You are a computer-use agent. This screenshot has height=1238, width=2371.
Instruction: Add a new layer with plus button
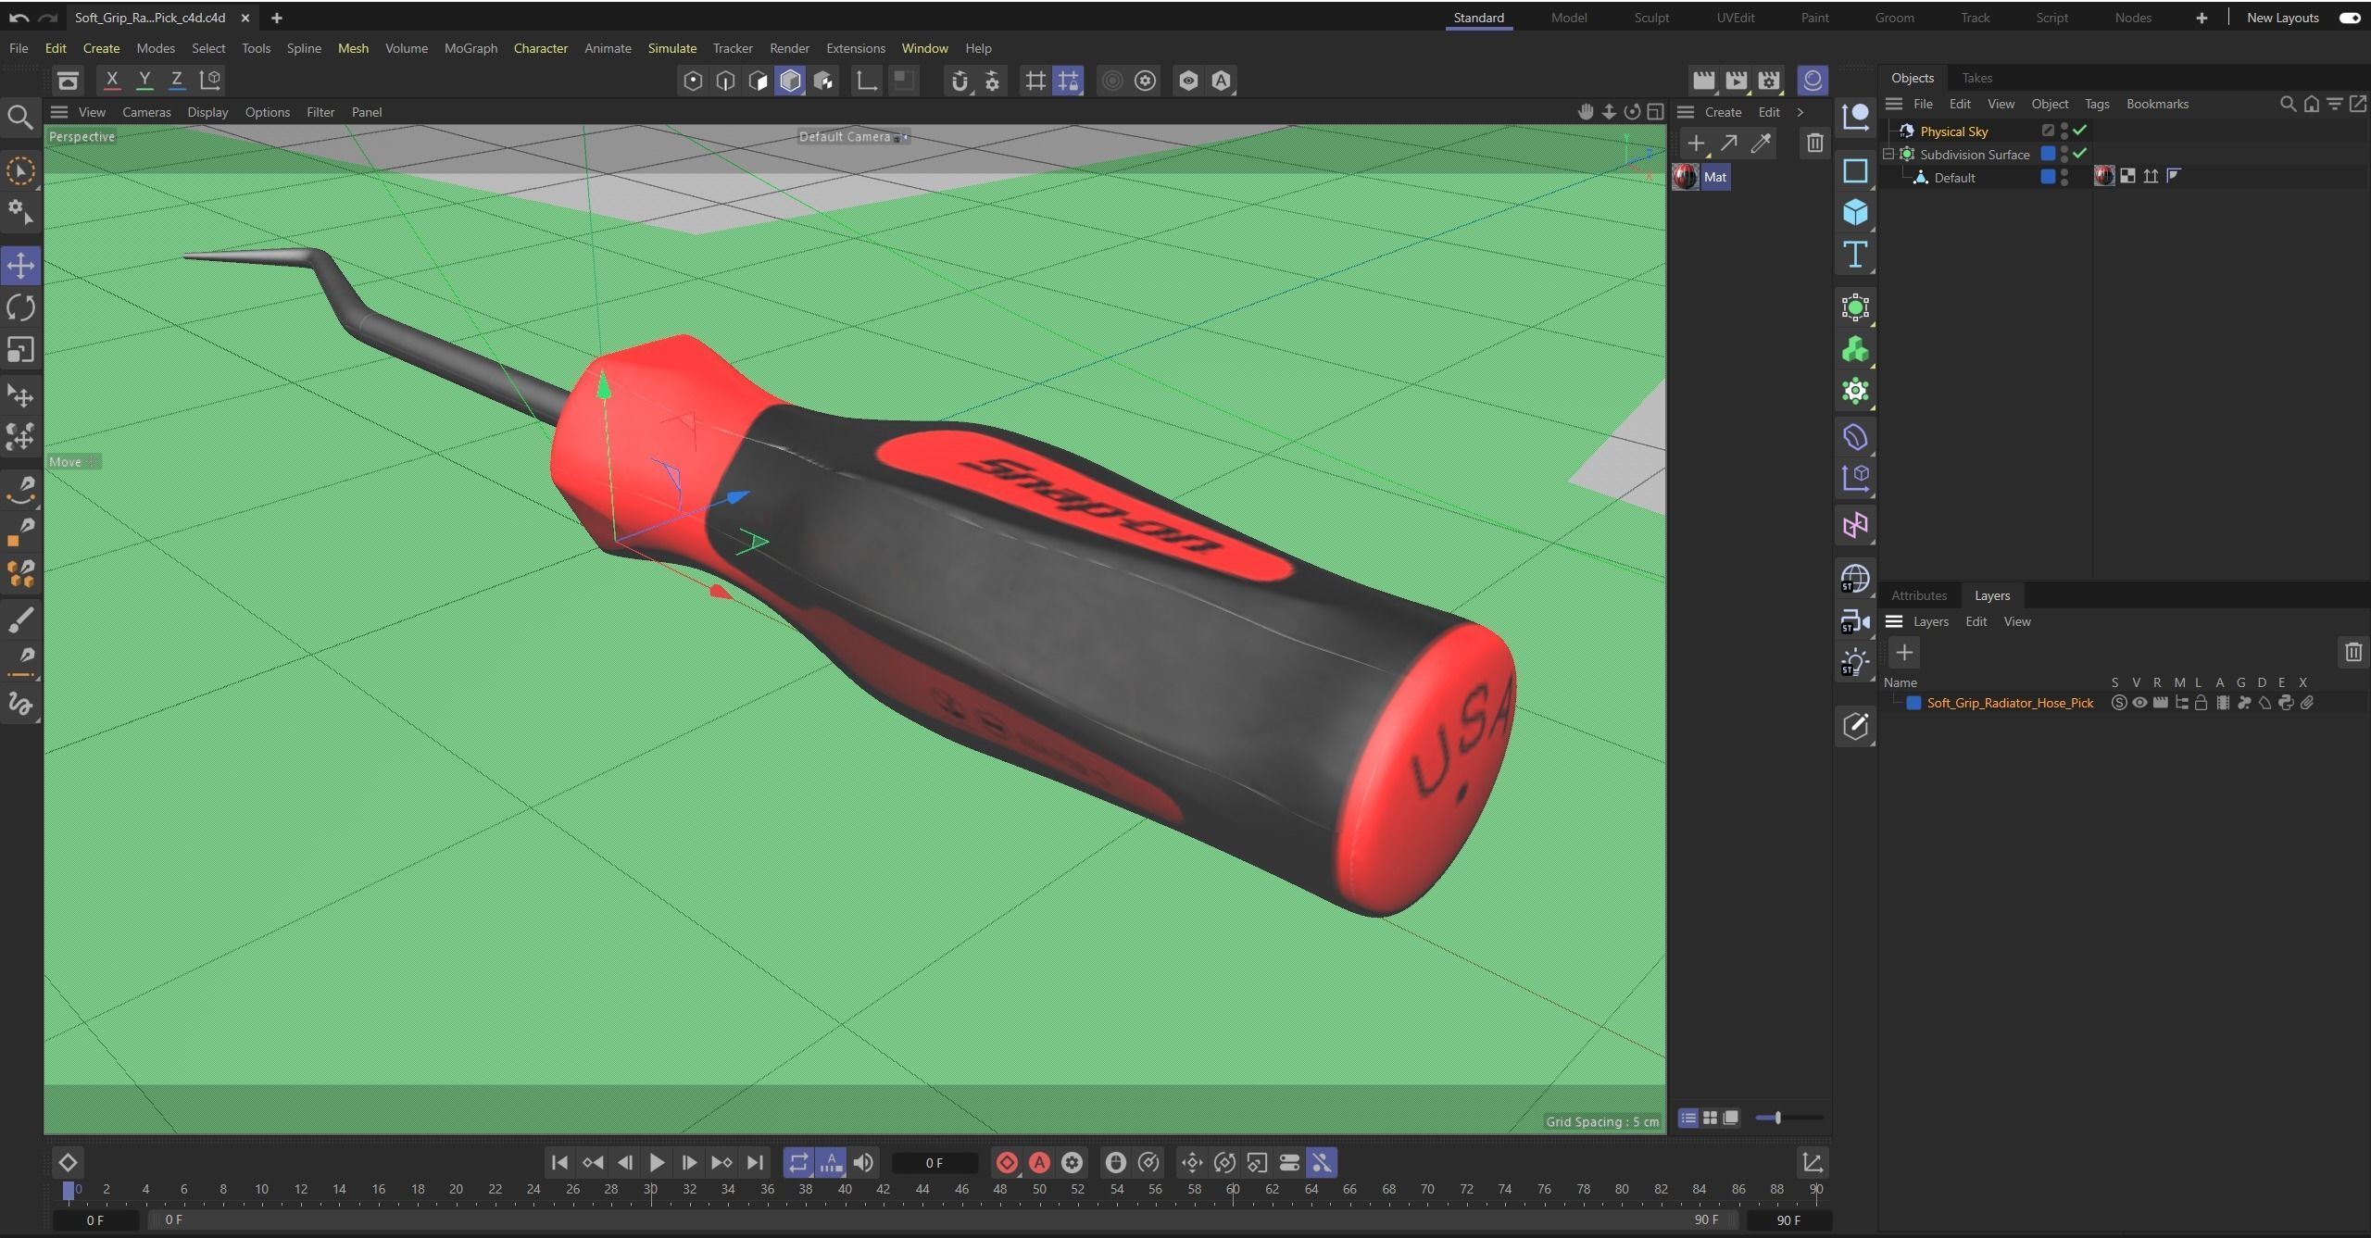coord(1904,653)
